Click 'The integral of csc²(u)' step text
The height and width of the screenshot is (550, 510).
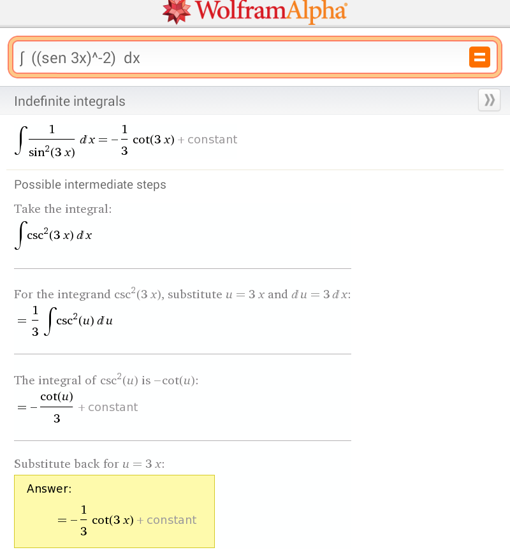point(106,380)
